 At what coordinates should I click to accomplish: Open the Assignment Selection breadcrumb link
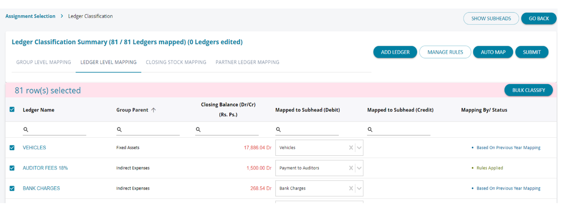30,16
